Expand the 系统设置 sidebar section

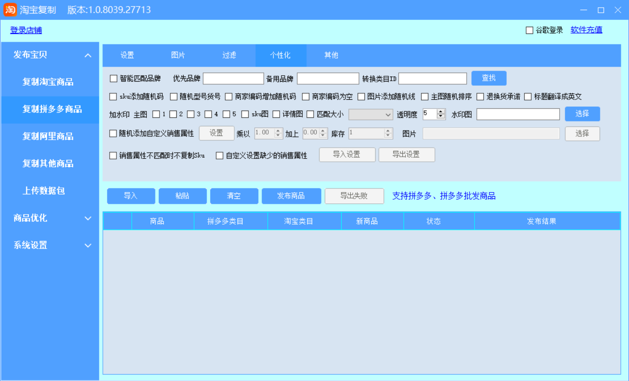88,246
